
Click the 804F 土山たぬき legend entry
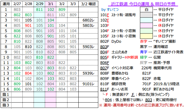(x=114, y=52)
